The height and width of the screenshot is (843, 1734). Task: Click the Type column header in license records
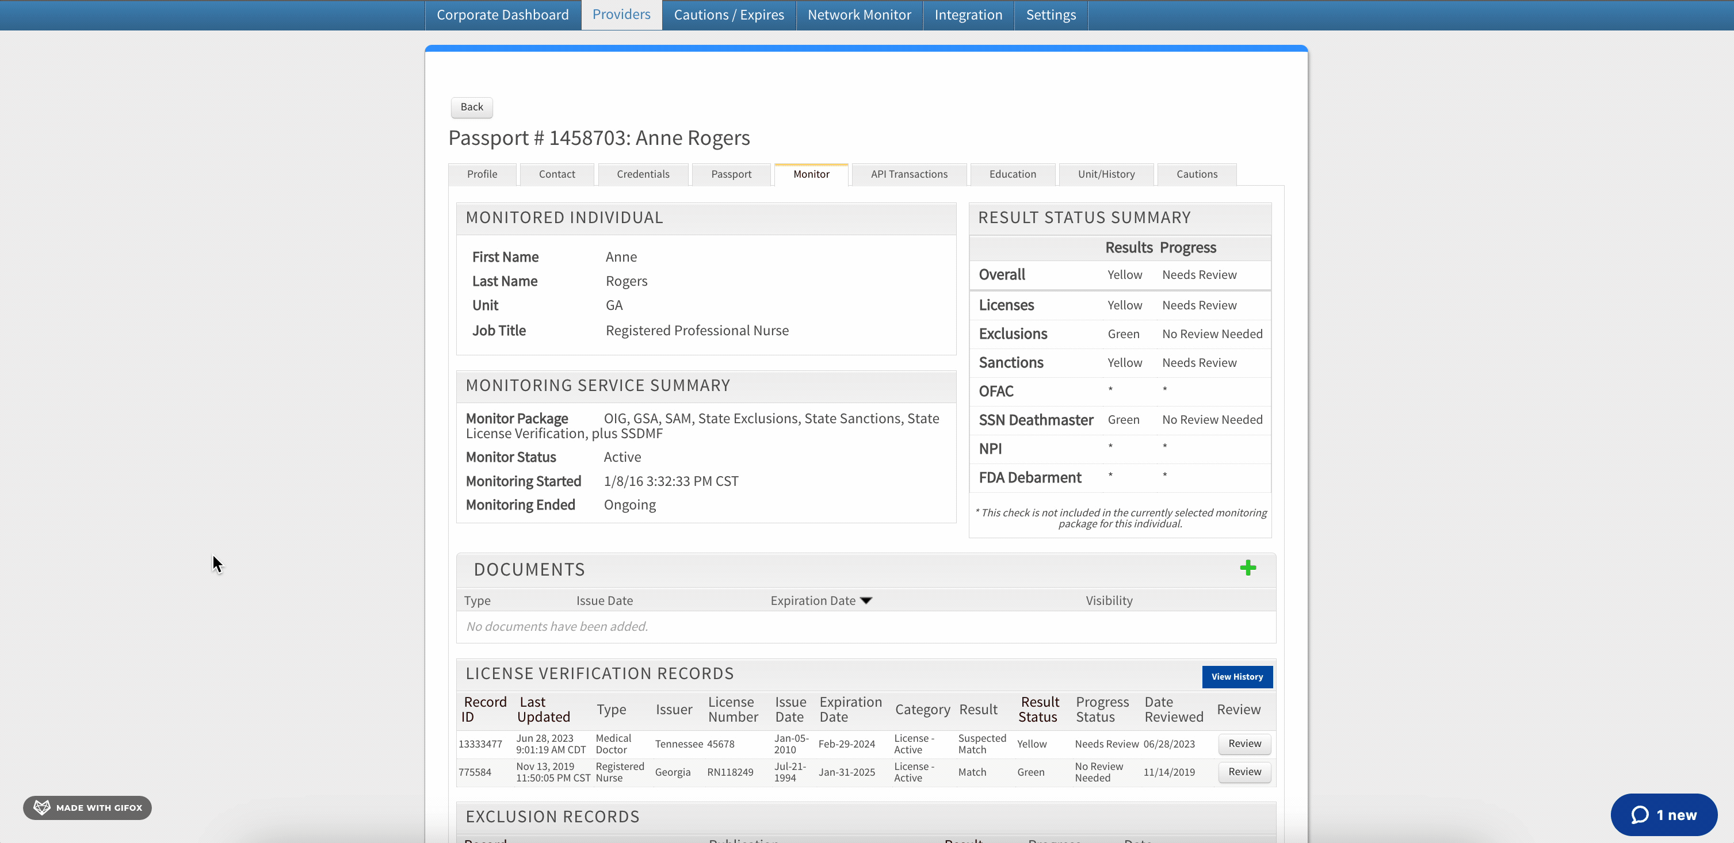[611, 709]
